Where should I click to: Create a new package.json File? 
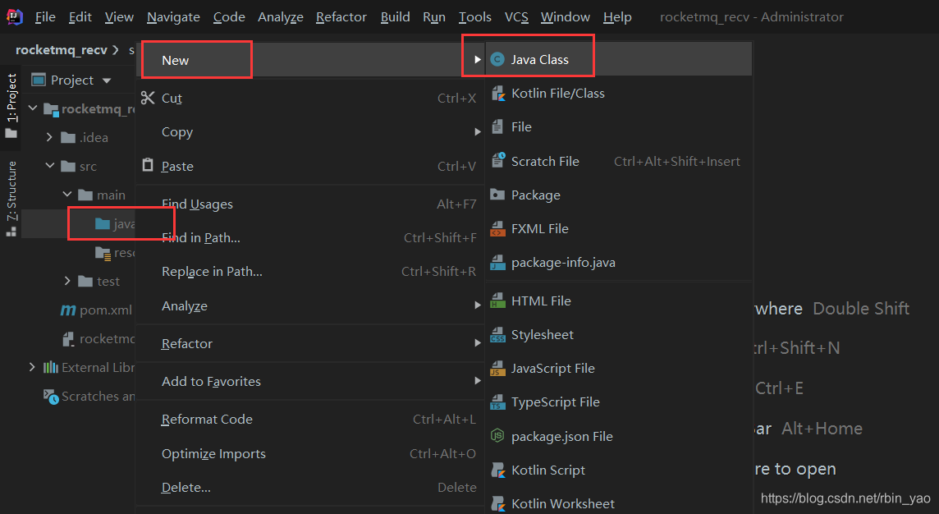558,436
